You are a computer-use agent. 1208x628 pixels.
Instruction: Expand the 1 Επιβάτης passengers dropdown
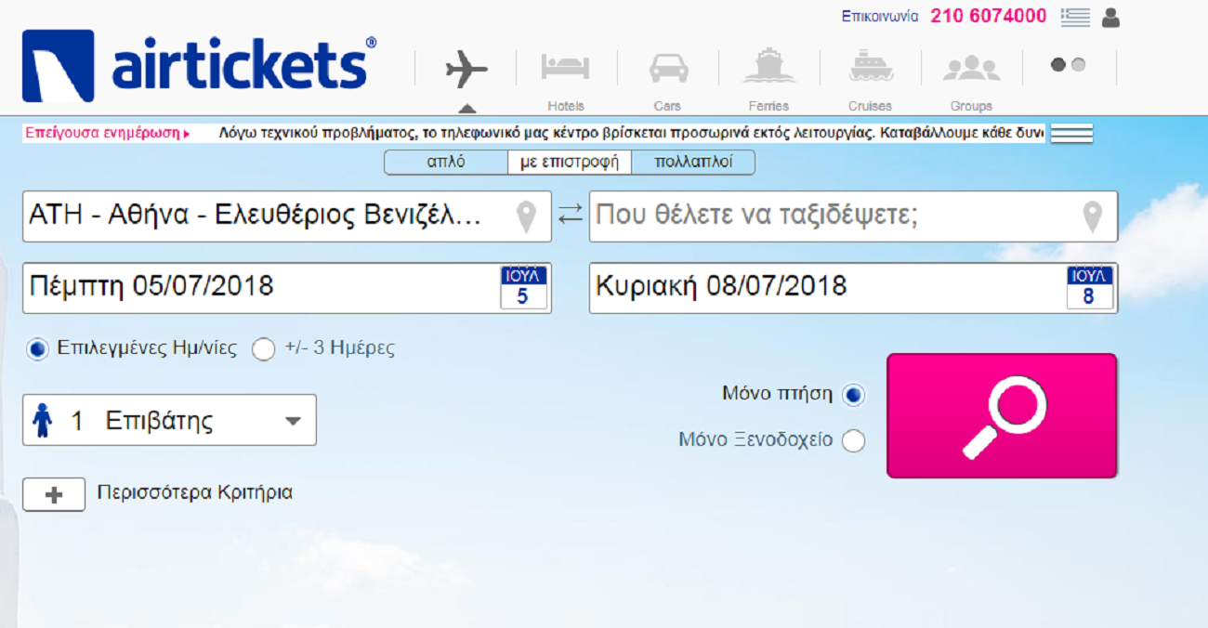pyautogui.click(x=169, y=420)
